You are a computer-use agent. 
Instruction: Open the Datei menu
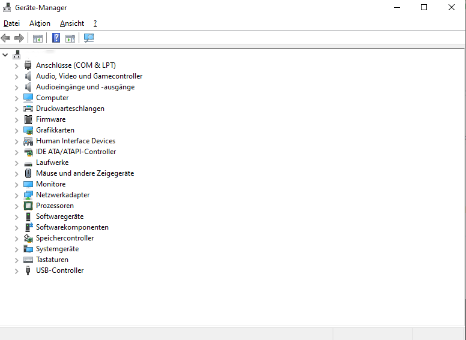coord(11,23)
